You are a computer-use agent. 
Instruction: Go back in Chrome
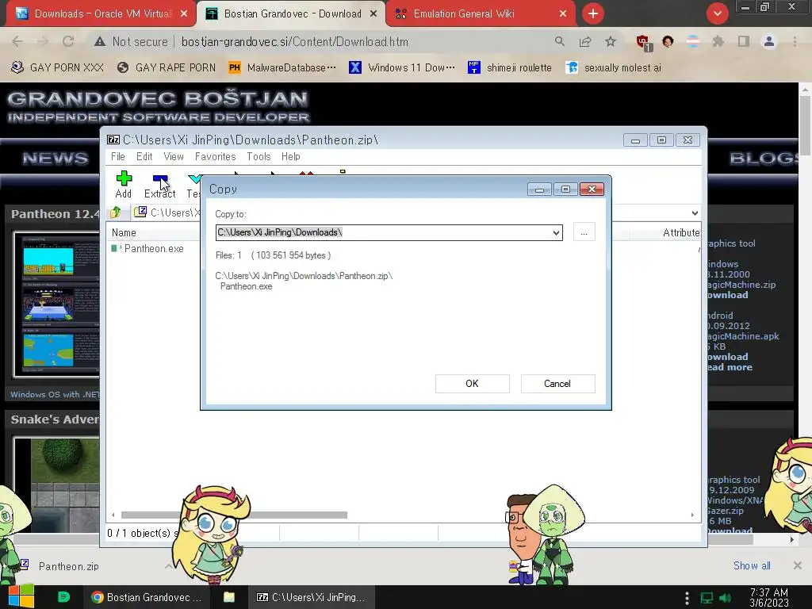tap(17, 41)
